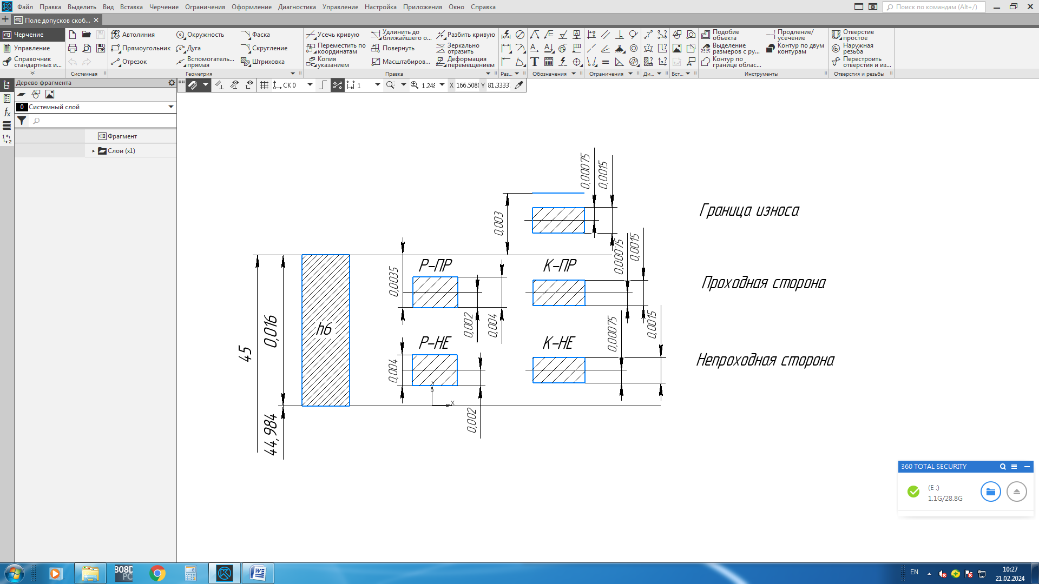Toggle orthogonal drawing mode button
1039x584 pixels.
(x=323, y=85)
